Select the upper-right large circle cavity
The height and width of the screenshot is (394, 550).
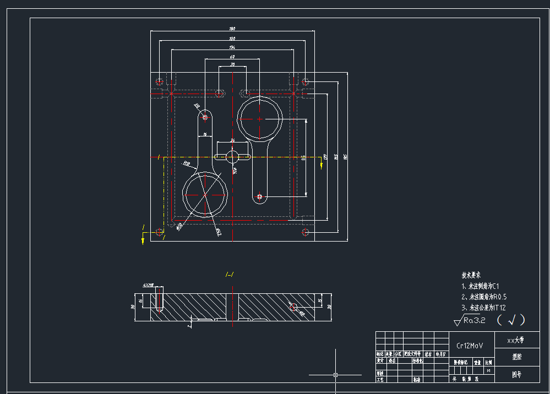click(259, 119)
